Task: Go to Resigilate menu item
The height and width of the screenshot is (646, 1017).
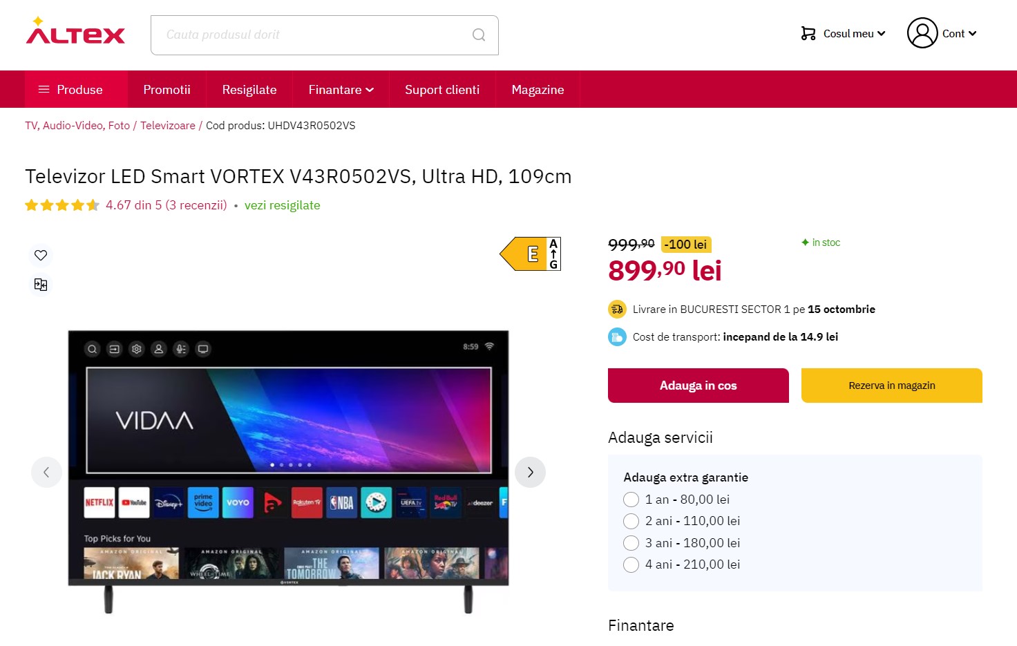Action: (249, 90)
